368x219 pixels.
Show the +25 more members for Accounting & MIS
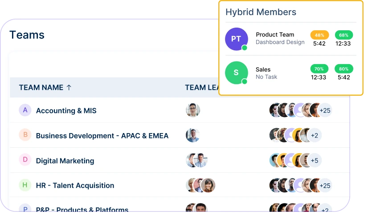click(x=325, y=110)
